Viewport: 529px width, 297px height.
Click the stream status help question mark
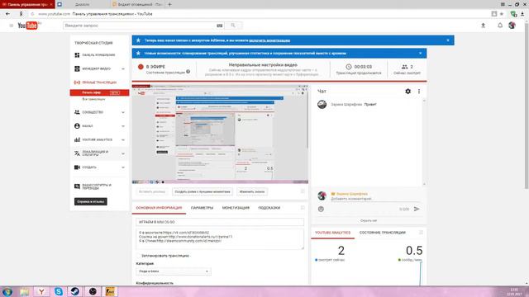188,72
